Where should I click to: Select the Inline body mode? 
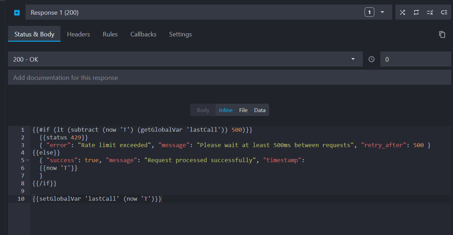pyautogui.click(x=225, y=110)
